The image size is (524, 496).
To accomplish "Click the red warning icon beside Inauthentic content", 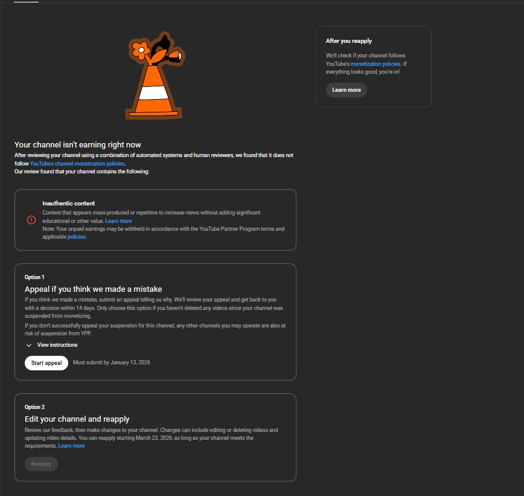I will (x=31, y=220).
